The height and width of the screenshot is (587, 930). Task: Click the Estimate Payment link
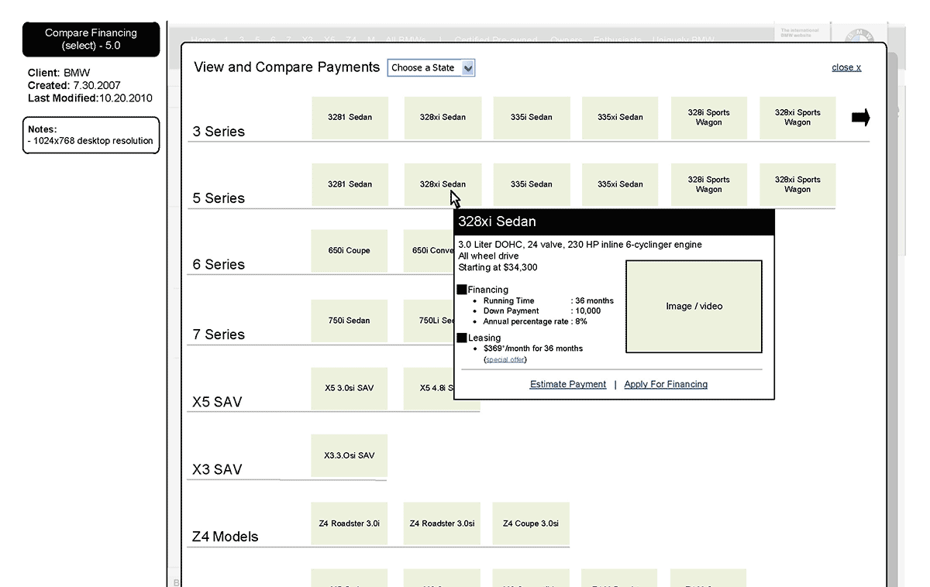[x=568, y=384]
